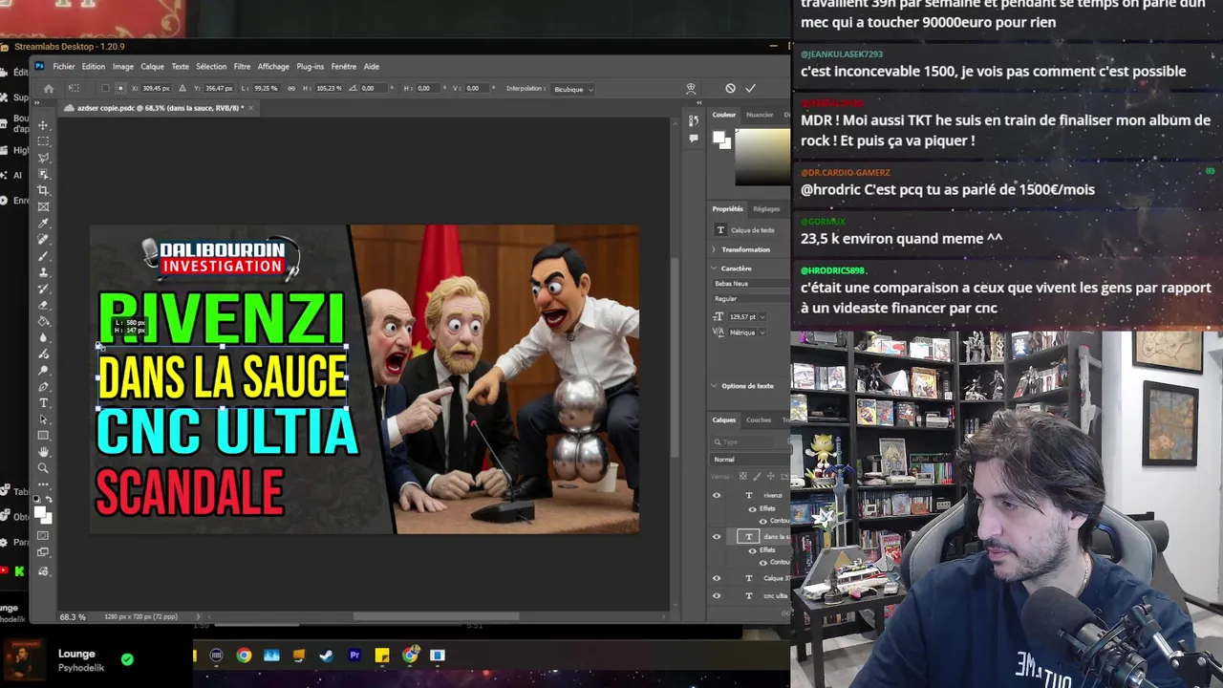
Task: Click the Home icon in options bar
Action: 49,89
